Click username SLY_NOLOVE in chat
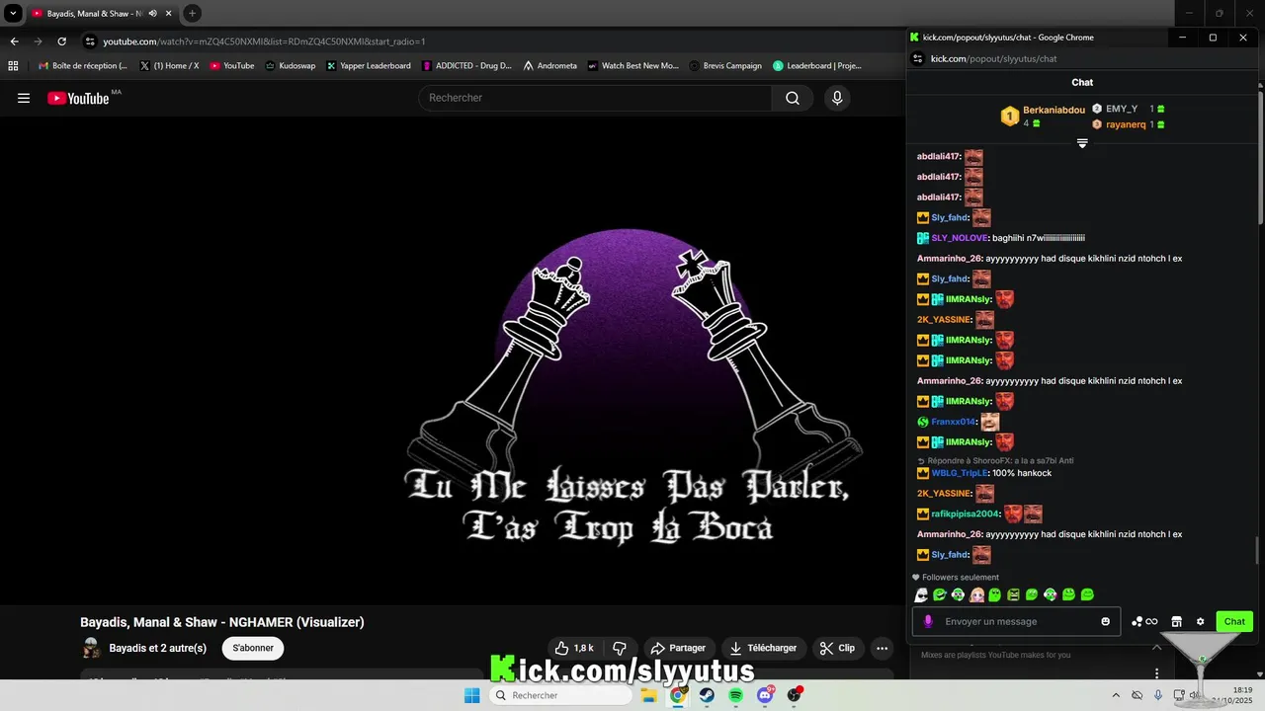 point(960,238)
